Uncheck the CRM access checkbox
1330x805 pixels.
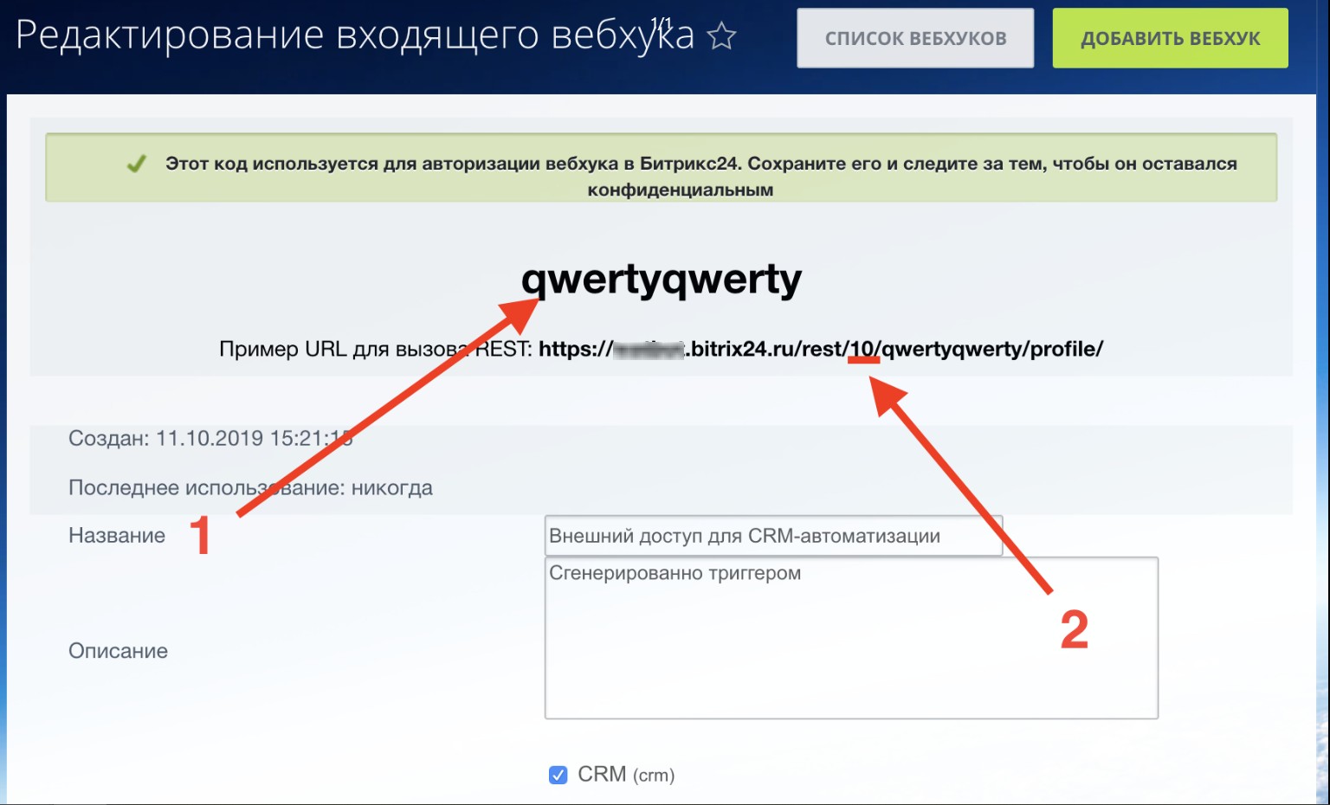coord(558,775)
